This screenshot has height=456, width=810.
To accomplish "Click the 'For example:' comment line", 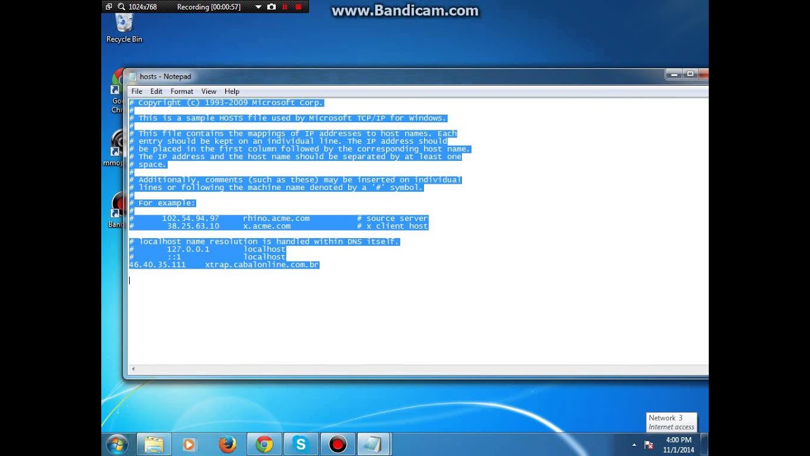I will coord(163,203).
